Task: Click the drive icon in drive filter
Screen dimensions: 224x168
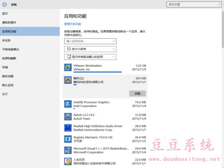Action: coord(69,57)
